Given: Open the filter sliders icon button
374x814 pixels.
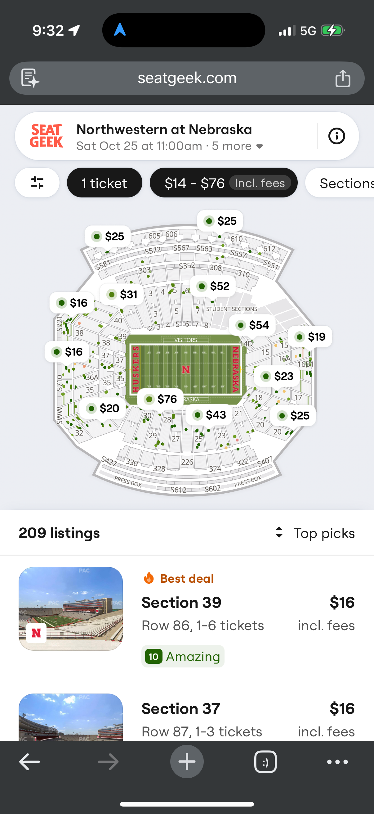Looking at the screenshot, I should pyautogui.click(x=37, y=183).
